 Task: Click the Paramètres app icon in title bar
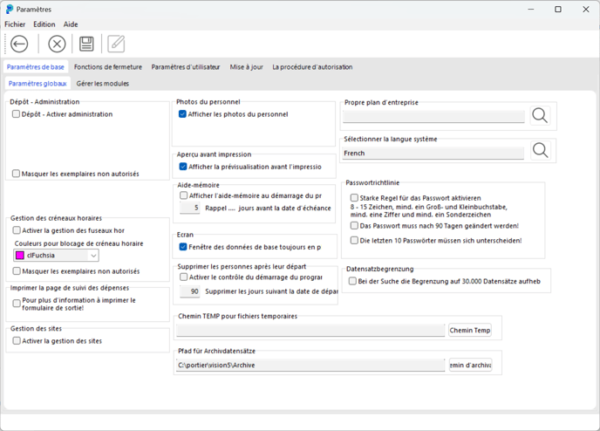tap(10, 10)
